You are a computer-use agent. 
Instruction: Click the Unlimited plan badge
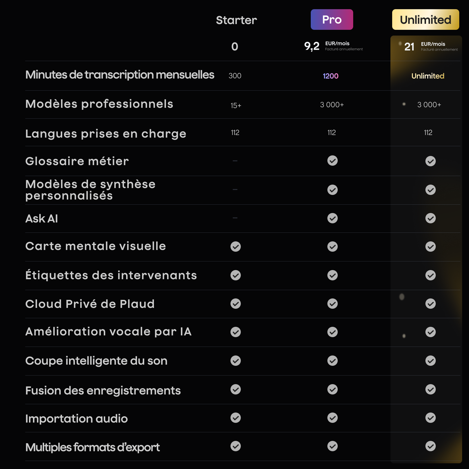pyautogui.click(x=425, y=19)
